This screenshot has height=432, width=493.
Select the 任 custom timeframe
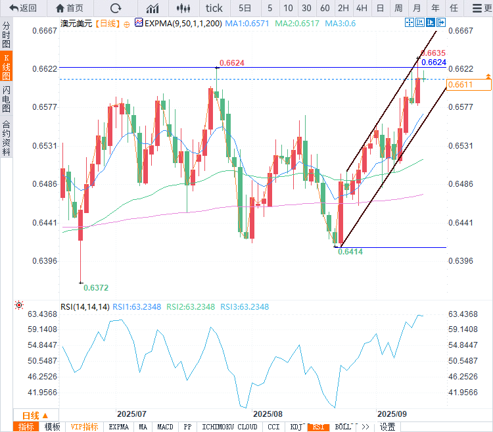click(x=454, y=8)
